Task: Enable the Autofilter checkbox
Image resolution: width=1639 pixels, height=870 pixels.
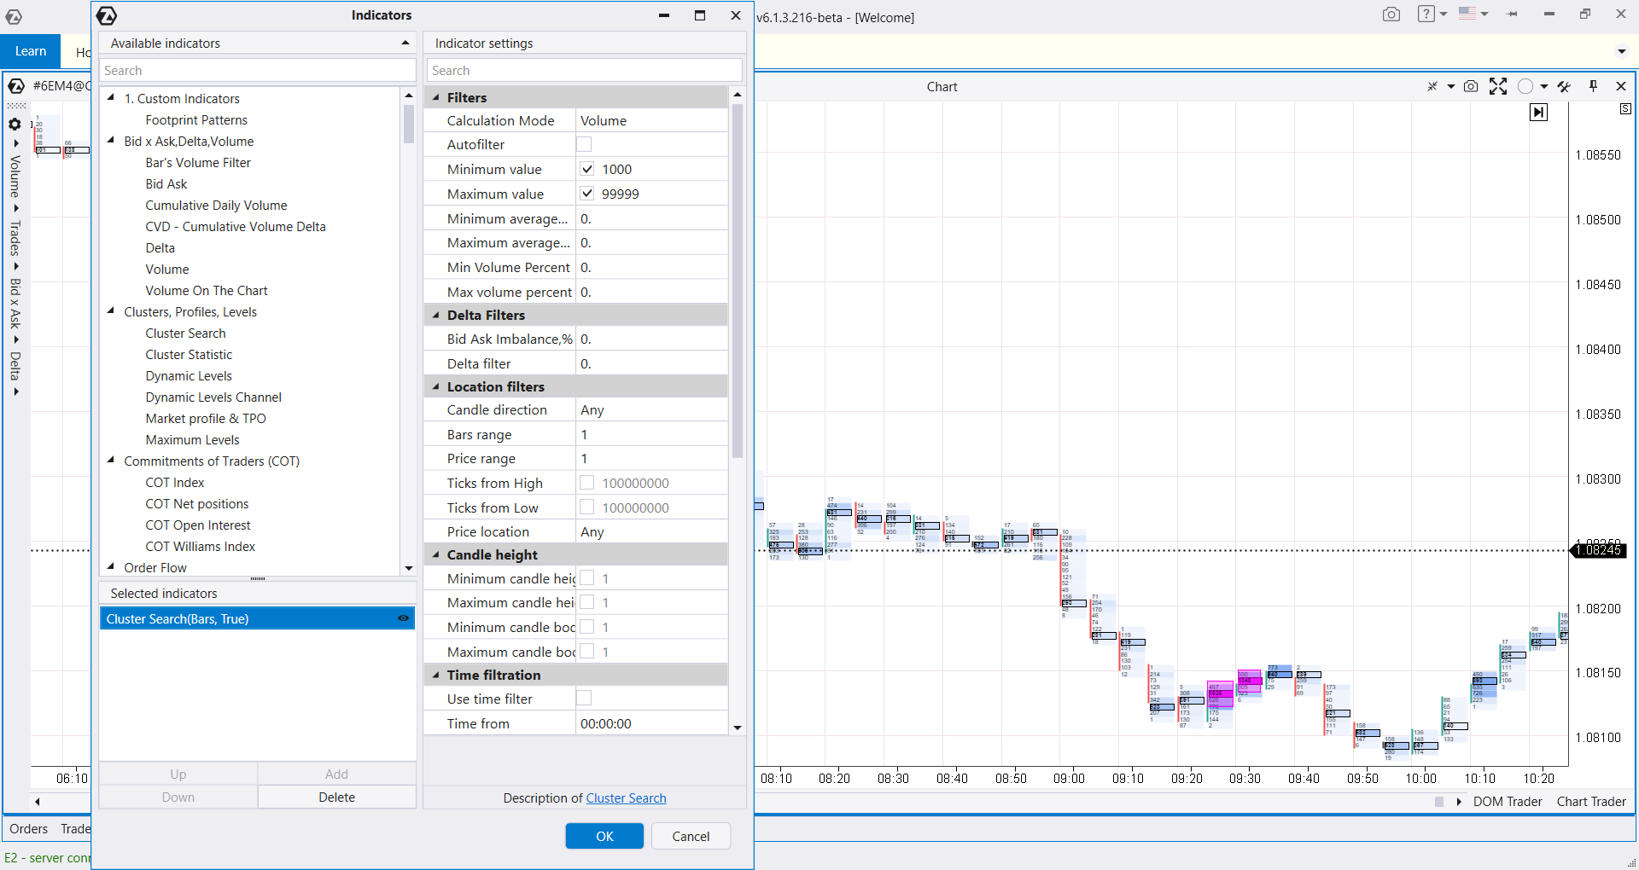Action: (x=585, y=144)
